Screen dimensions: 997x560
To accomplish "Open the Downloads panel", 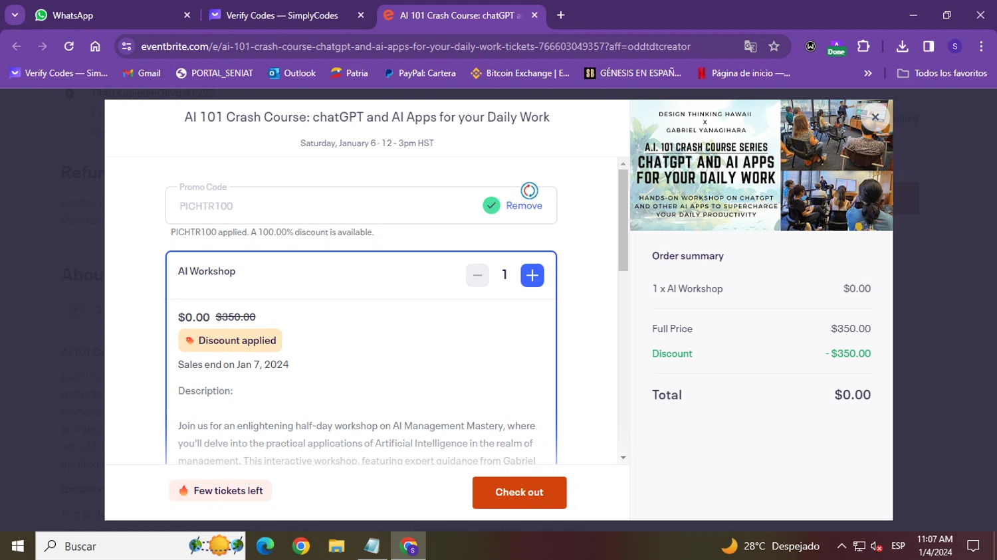I will coord(902,47).
